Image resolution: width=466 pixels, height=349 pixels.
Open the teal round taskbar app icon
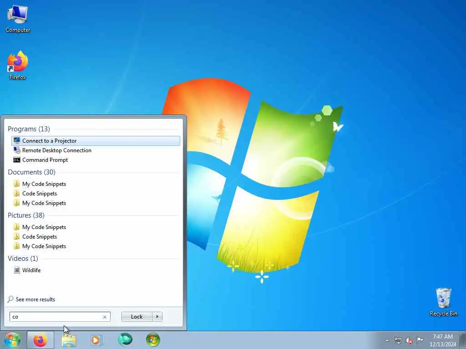(x=125, y=339)
